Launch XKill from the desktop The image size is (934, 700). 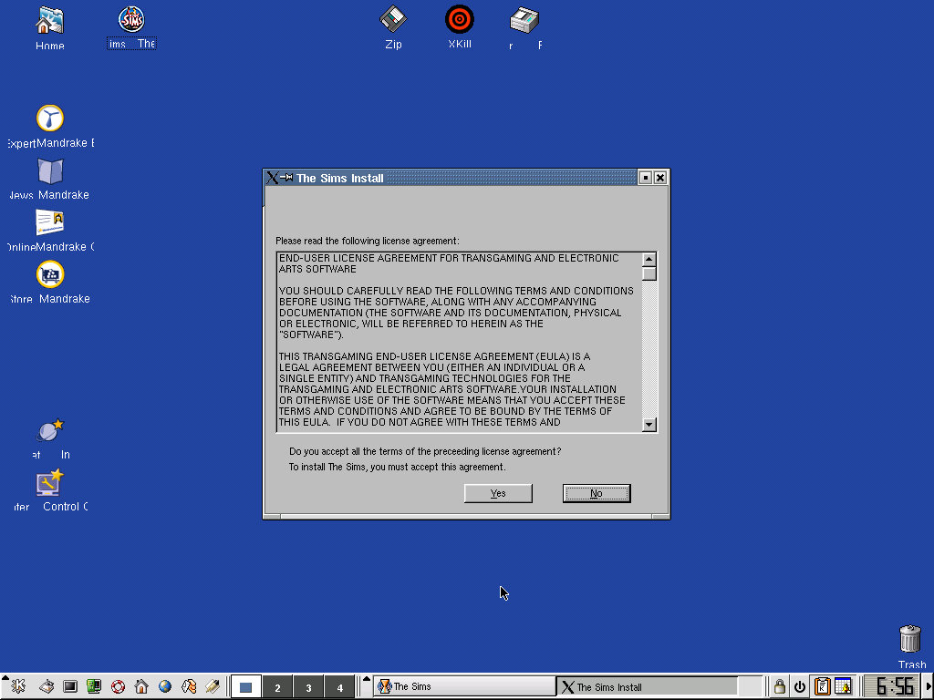pos(460,20)
